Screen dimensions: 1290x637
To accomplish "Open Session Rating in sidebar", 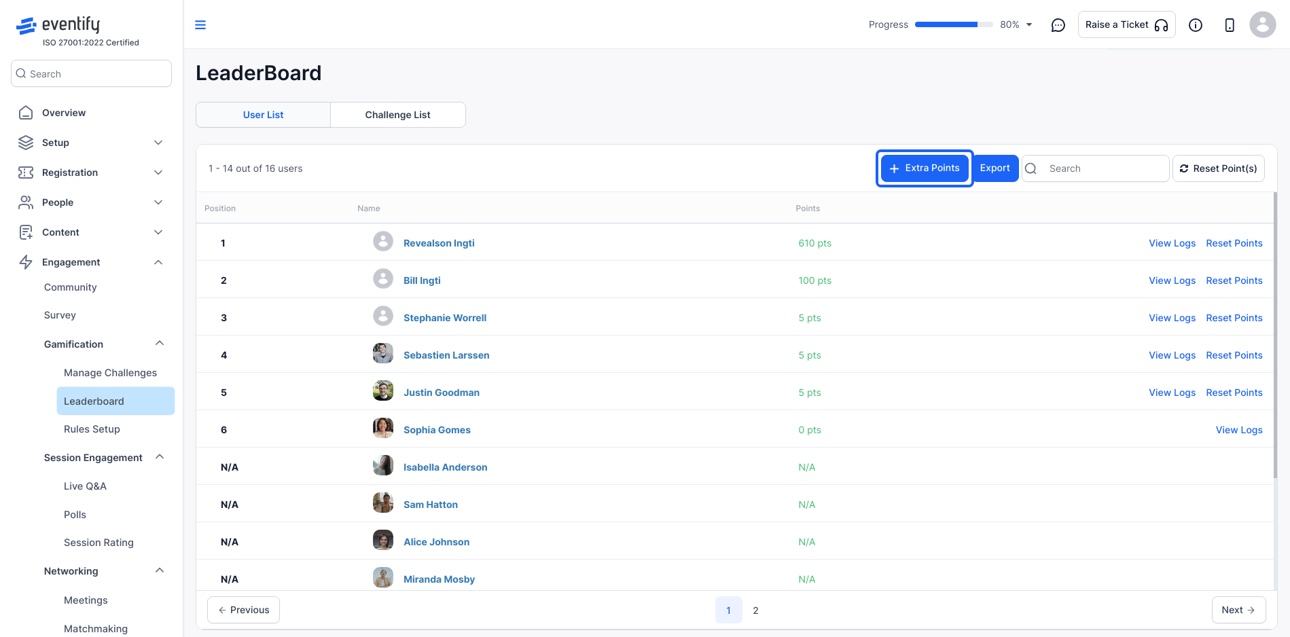I will 98,543.
